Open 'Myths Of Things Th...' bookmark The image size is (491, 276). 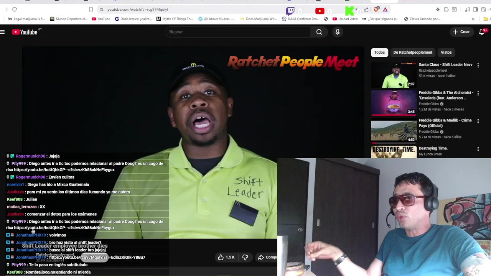click(x=175, y=19)
